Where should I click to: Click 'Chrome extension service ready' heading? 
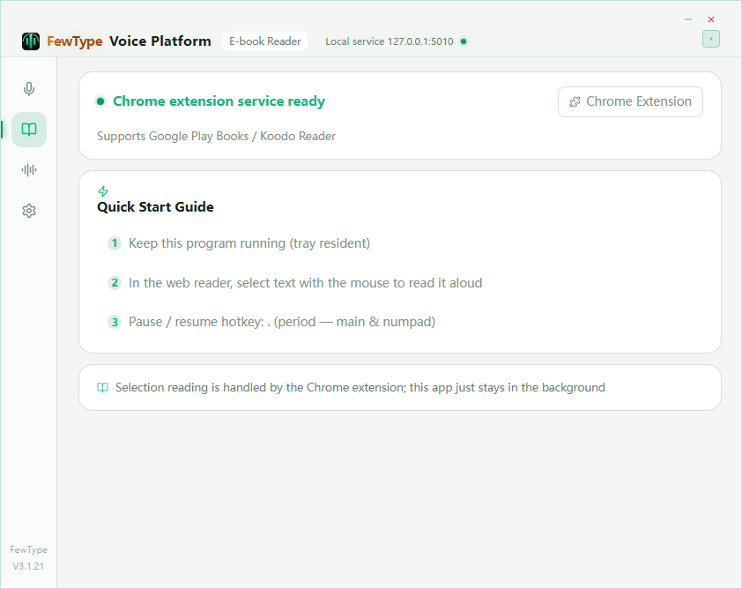(x=219, y=101)
